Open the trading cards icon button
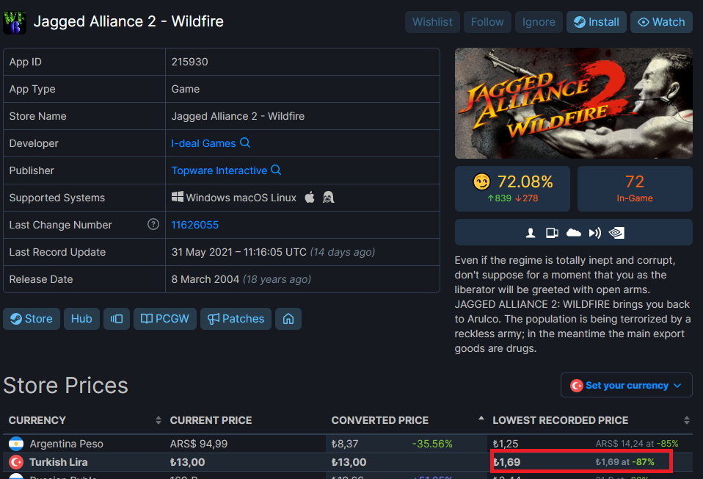703x479 pixels. coord(117,319)
